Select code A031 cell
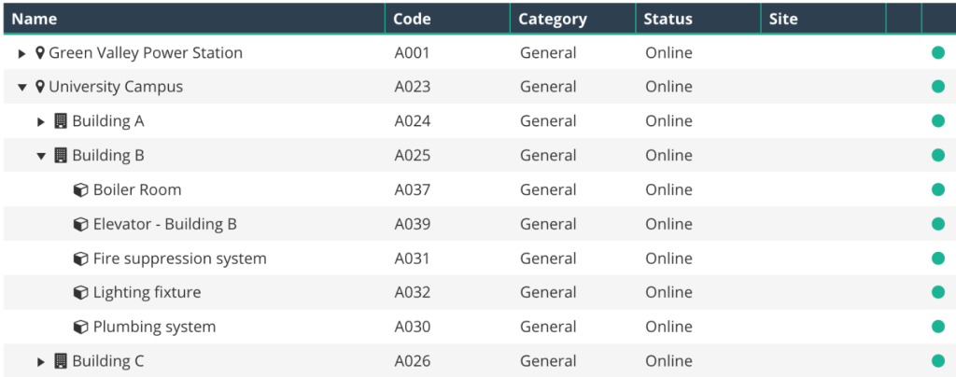The width and height of the screenshot is (956, 377). click(412, 258)
